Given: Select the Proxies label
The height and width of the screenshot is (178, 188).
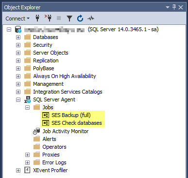Looking at the screenshot, I should 51,155.
